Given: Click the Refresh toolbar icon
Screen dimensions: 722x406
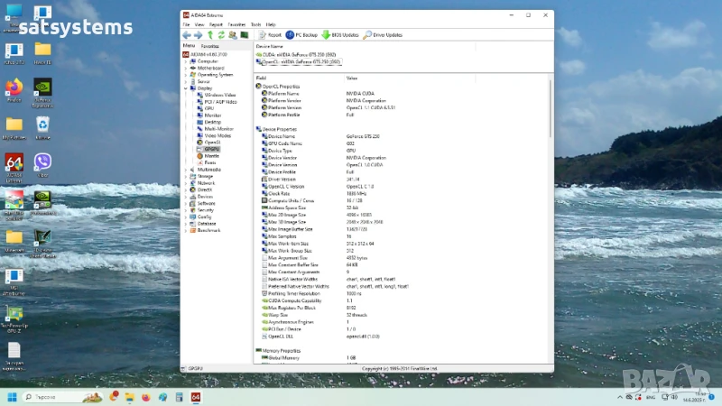Looking at the screenshot, I should click(220, 34).
